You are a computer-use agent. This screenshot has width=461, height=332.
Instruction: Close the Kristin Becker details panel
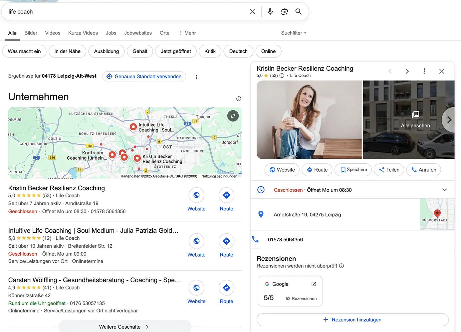click(x=442, y=71)
